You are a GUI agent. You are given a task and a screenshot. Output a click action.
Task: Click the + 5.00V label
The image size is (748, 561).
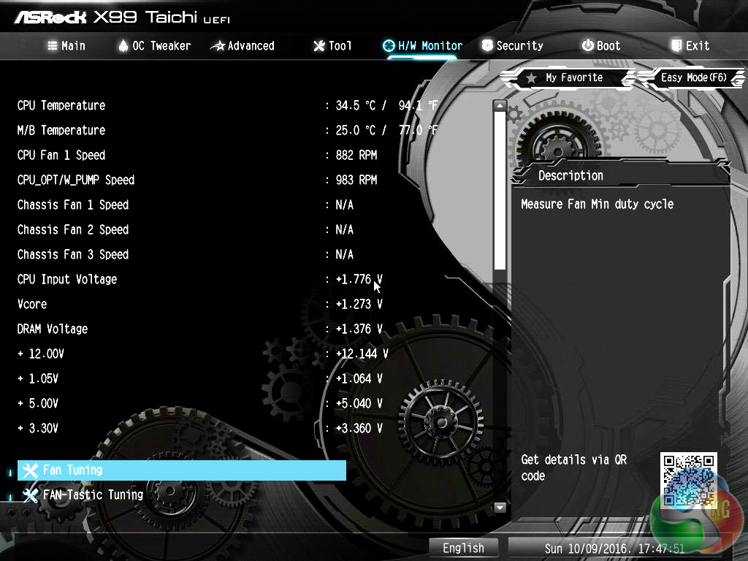click(x=38, y=403)
